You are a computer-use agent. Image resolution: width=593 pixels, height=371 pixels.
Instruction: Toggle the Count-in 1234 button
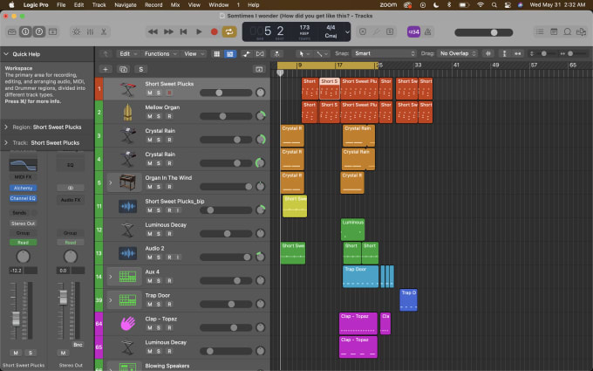coord(413,31)
